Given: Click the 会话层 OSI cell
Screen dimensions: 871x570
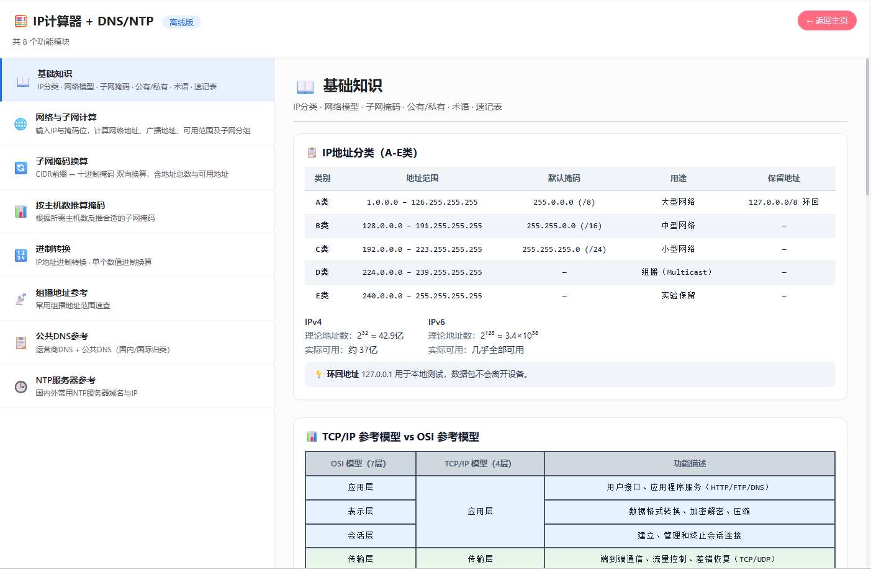Looking at the screenshot, I should coord(360,536).
